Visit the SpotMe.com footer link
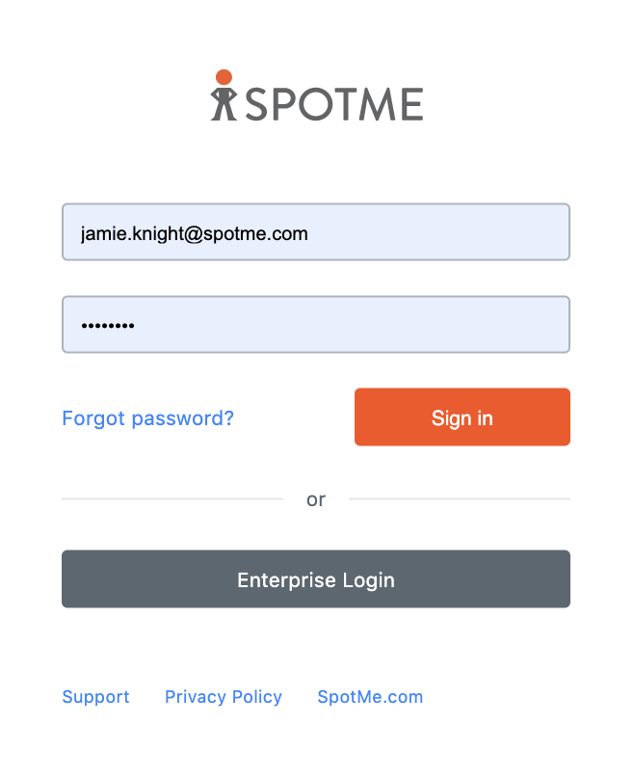 tap(370, 696)
